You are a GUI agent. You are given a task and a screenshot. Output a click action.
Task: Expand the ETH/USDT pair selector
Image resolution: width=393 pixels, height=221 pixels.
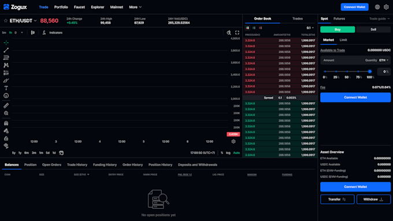pyautogui.click(x=35, y=21)
